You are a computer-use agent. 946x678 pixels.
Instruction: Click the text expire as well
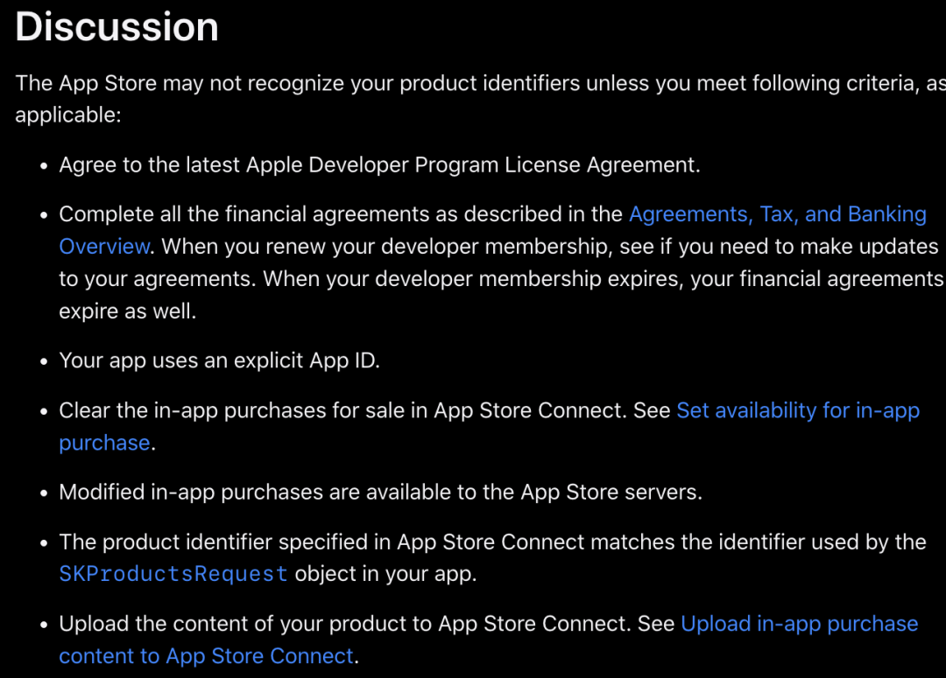coord(127,311)
